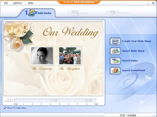Click the Create New Slide Show text
This screenshot has width=157, height=117.
(137, 41)
